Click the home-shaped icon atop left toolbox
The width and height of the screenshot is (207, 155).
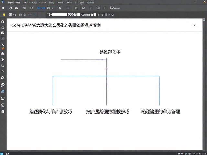click(3, 22)
